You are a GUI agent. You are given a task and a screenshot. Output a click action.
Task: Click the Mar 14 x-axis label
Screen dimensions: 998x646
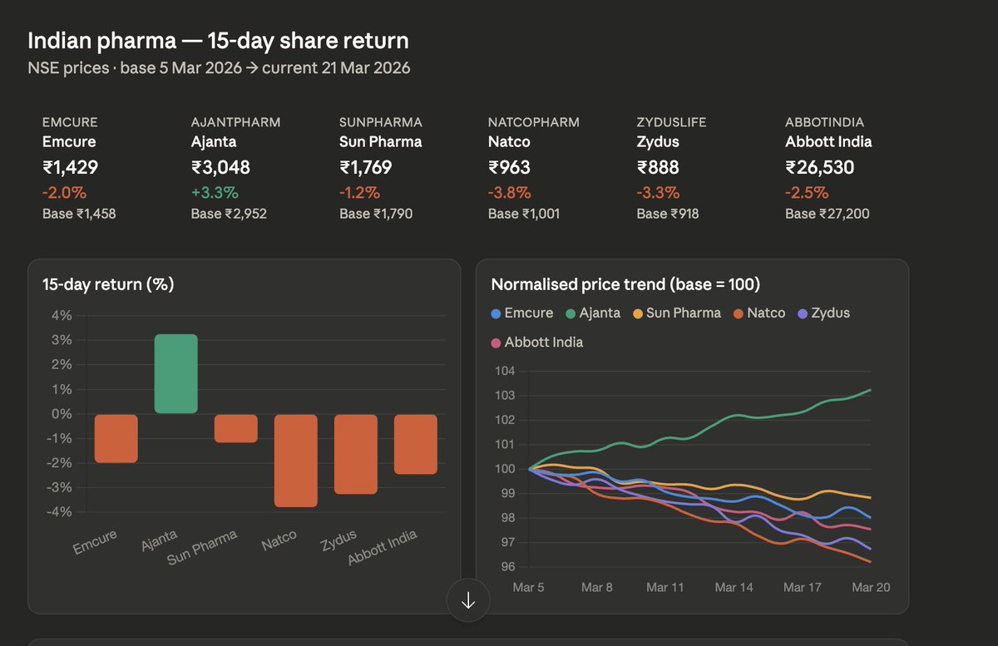coord(734,587)
